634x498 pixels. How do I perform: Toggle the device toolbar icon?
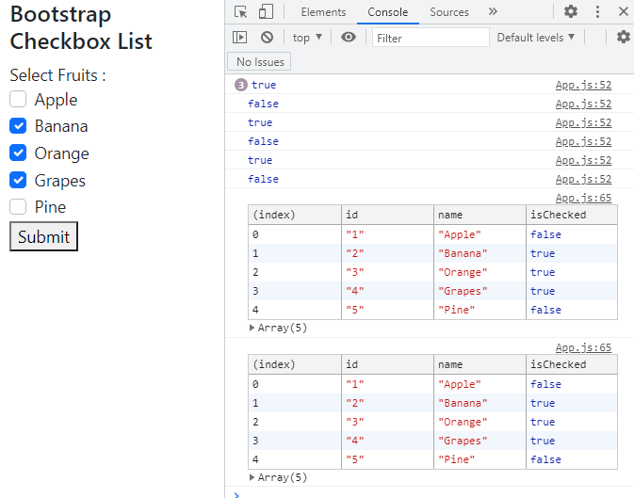coord(266,12)
